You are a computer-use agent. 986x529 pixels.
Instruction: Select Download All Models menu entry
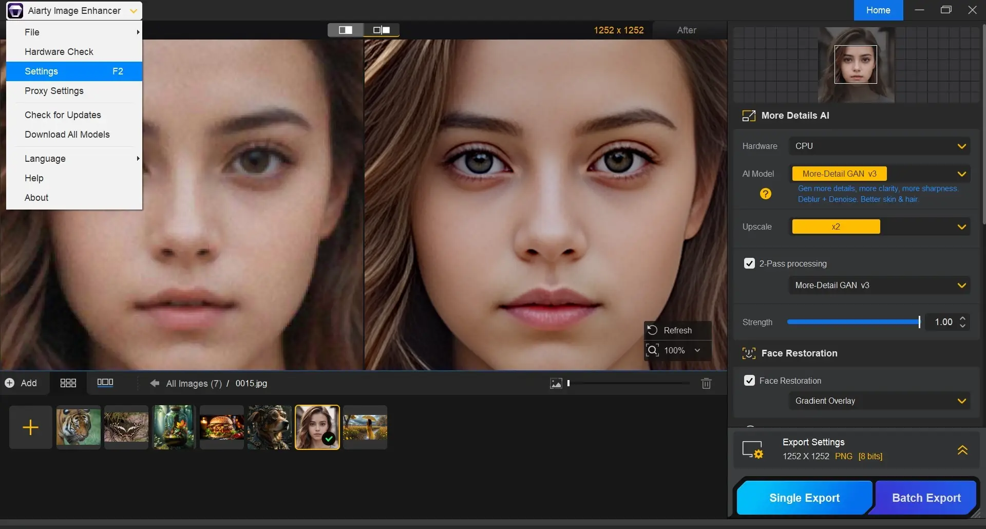pyautogui.click(x=67, y=135)
